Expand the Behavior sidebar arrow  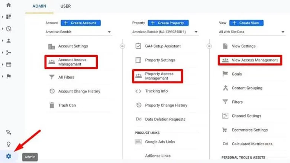tap(2, 64)
